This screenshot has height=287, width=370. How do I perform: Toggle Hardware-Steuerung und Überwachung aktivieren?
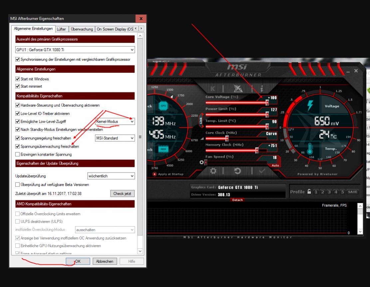click(x=17, y=105)
